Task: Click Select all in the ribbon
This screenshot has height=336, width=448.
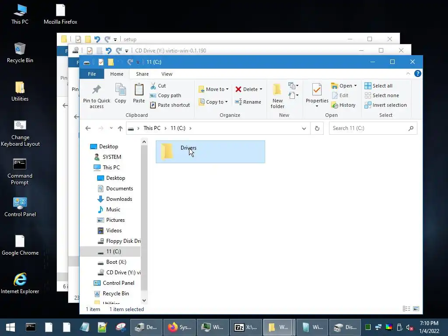Action: point(378,86)
